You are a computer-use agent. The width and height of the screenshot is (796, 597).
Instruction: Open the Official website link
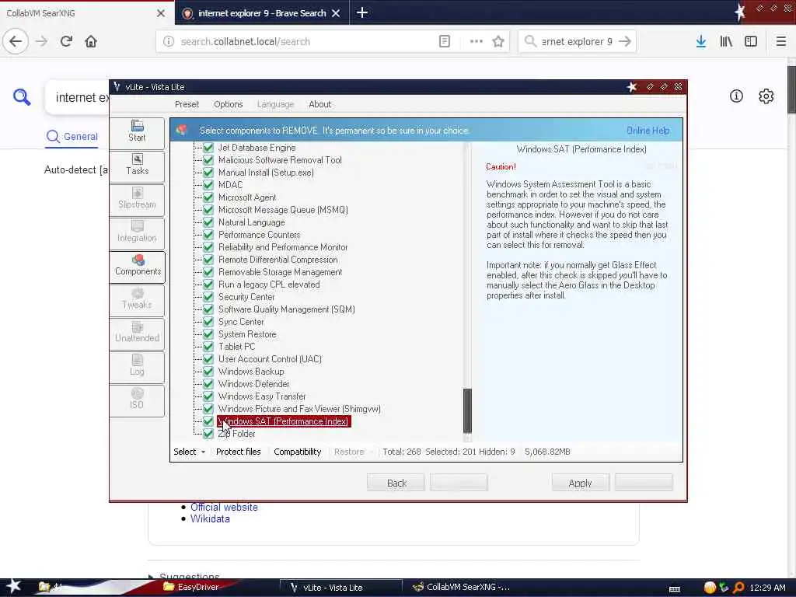click(x=224, y=507)
